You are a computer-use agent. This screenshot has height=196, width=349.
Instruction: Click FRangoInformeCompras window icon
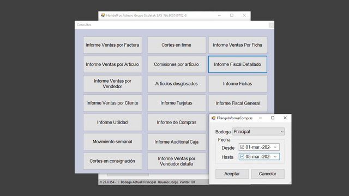tap(213, 118)
